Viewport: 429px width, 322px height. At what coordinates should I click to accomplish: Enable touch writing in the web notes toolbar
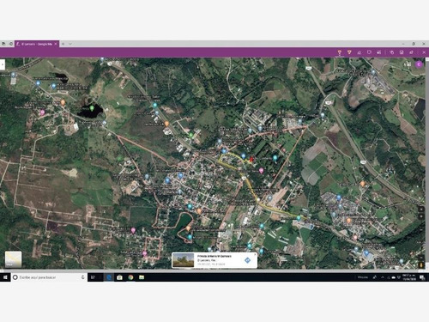coord(392,52)
